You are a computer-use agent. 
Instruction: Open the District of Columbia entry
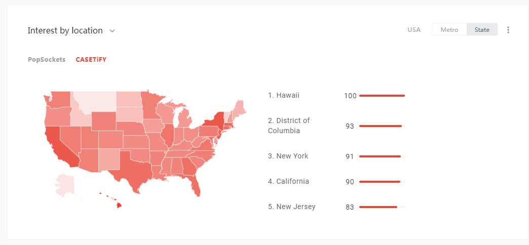(289, 126)
